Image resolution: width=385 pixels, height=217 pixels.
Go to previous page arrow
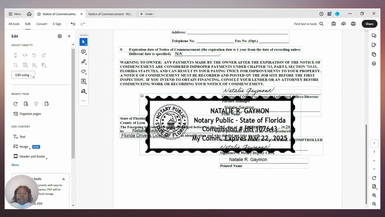point(374,161)
